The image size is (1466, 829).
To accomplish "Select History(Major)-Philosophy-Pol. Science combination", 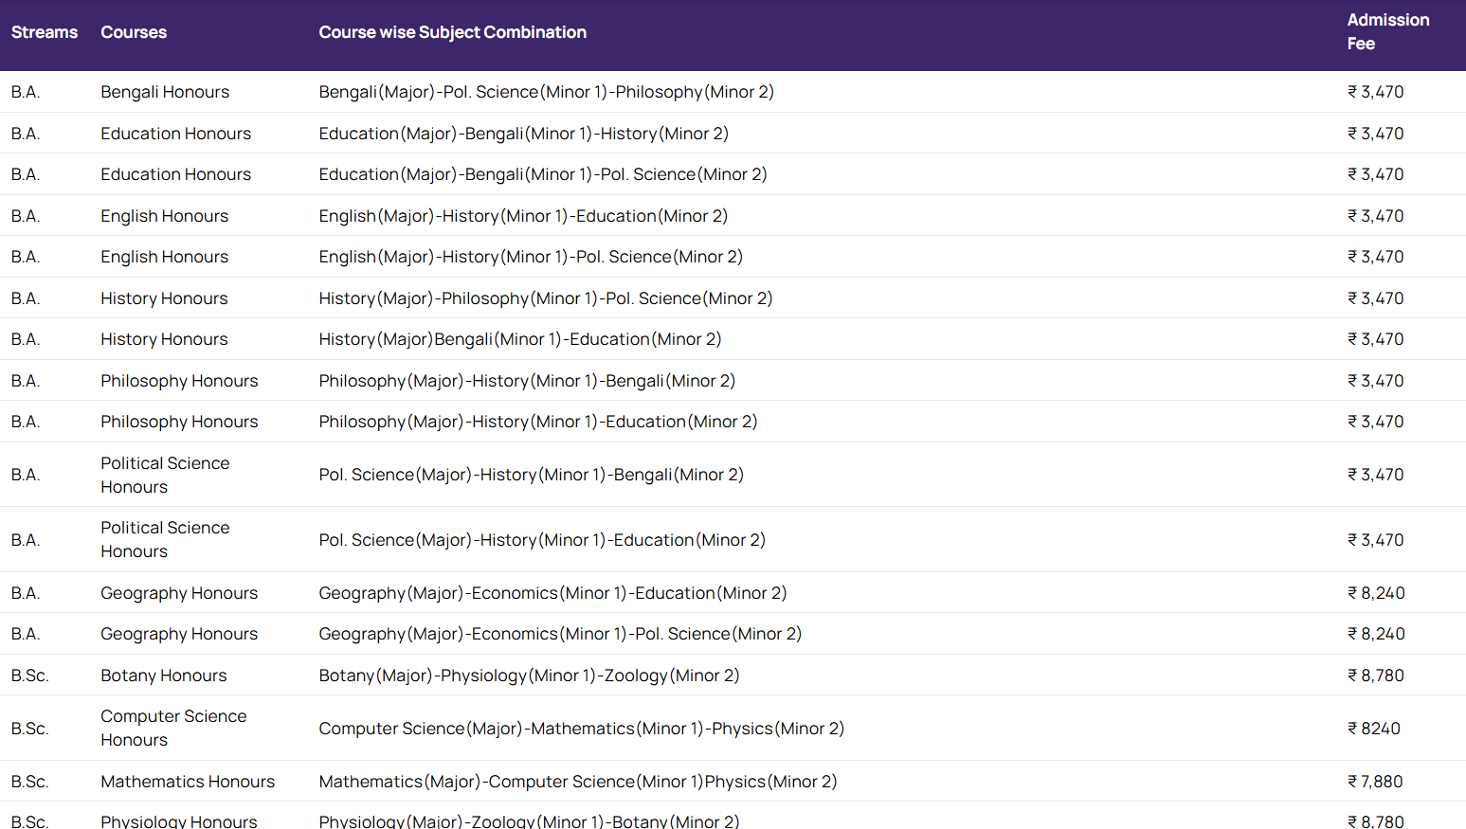I will (x=545, y=298).
